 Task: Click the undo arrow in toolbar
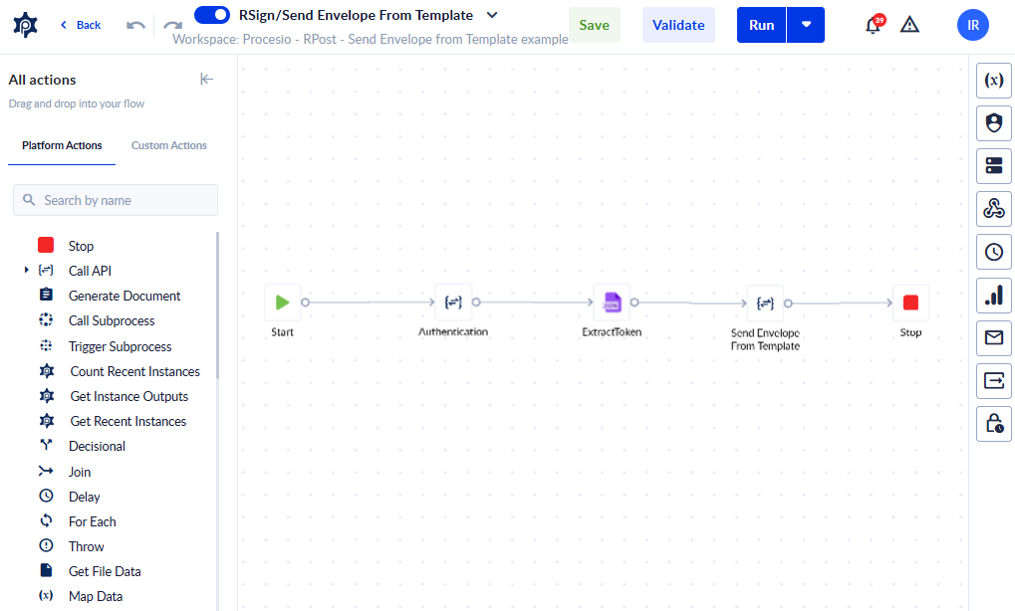click(135, 25)
